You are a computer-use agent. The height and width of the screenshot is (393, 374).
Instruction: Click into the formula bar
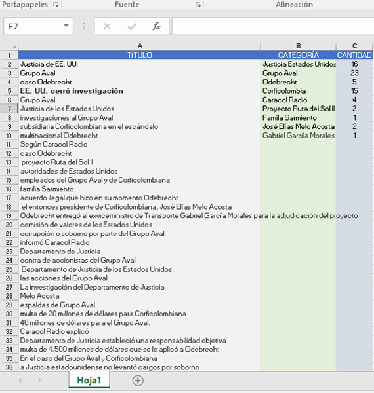click(x=273, y=26)
